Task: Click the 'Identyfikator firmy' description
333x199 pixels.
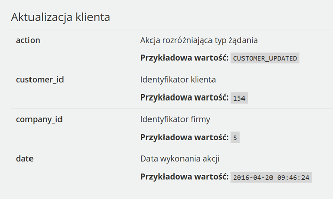Action: [x=175, y=119]
